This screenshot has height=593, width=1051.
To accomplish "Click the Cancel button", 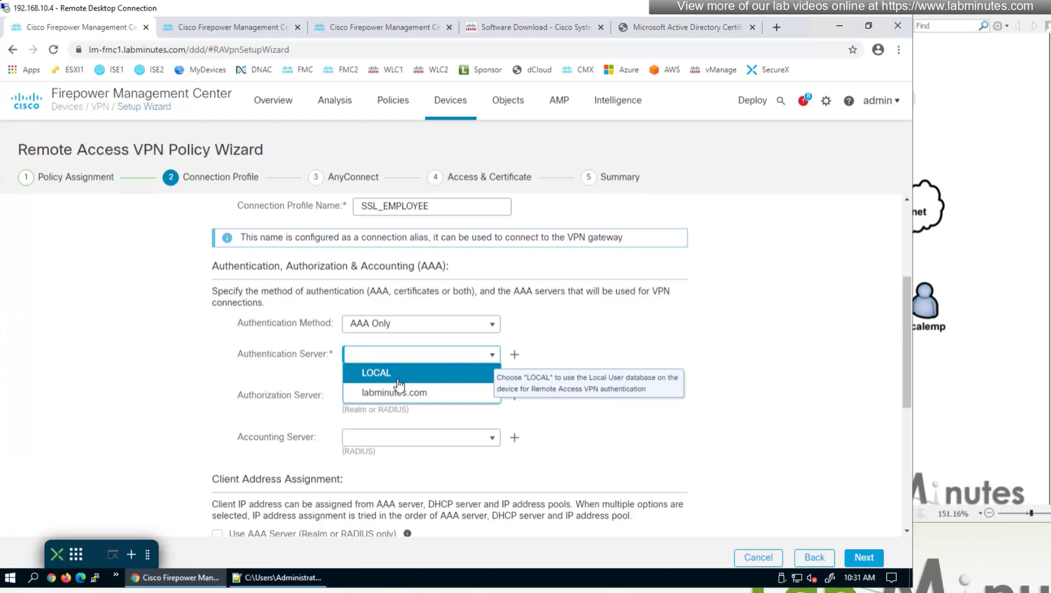I will click(x=758, y=558).
